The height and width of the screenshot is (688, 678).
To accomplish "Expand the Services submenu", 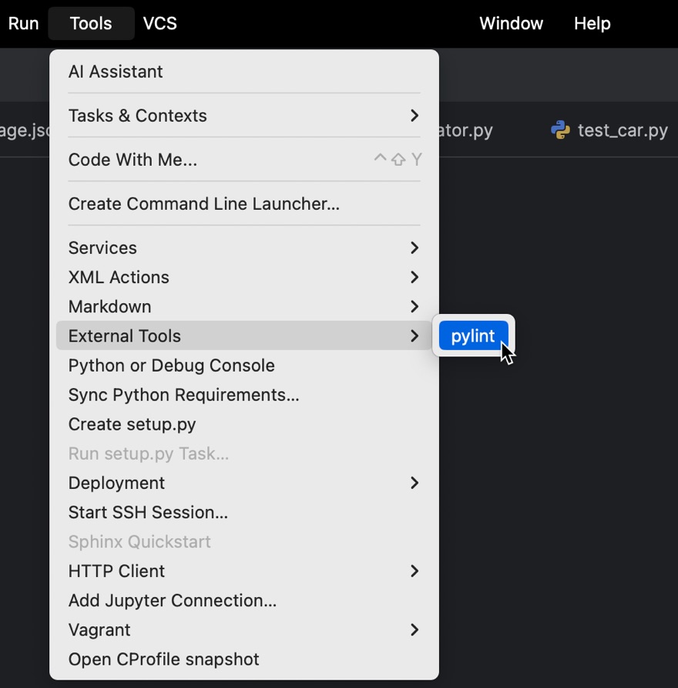I will point(102,248).
